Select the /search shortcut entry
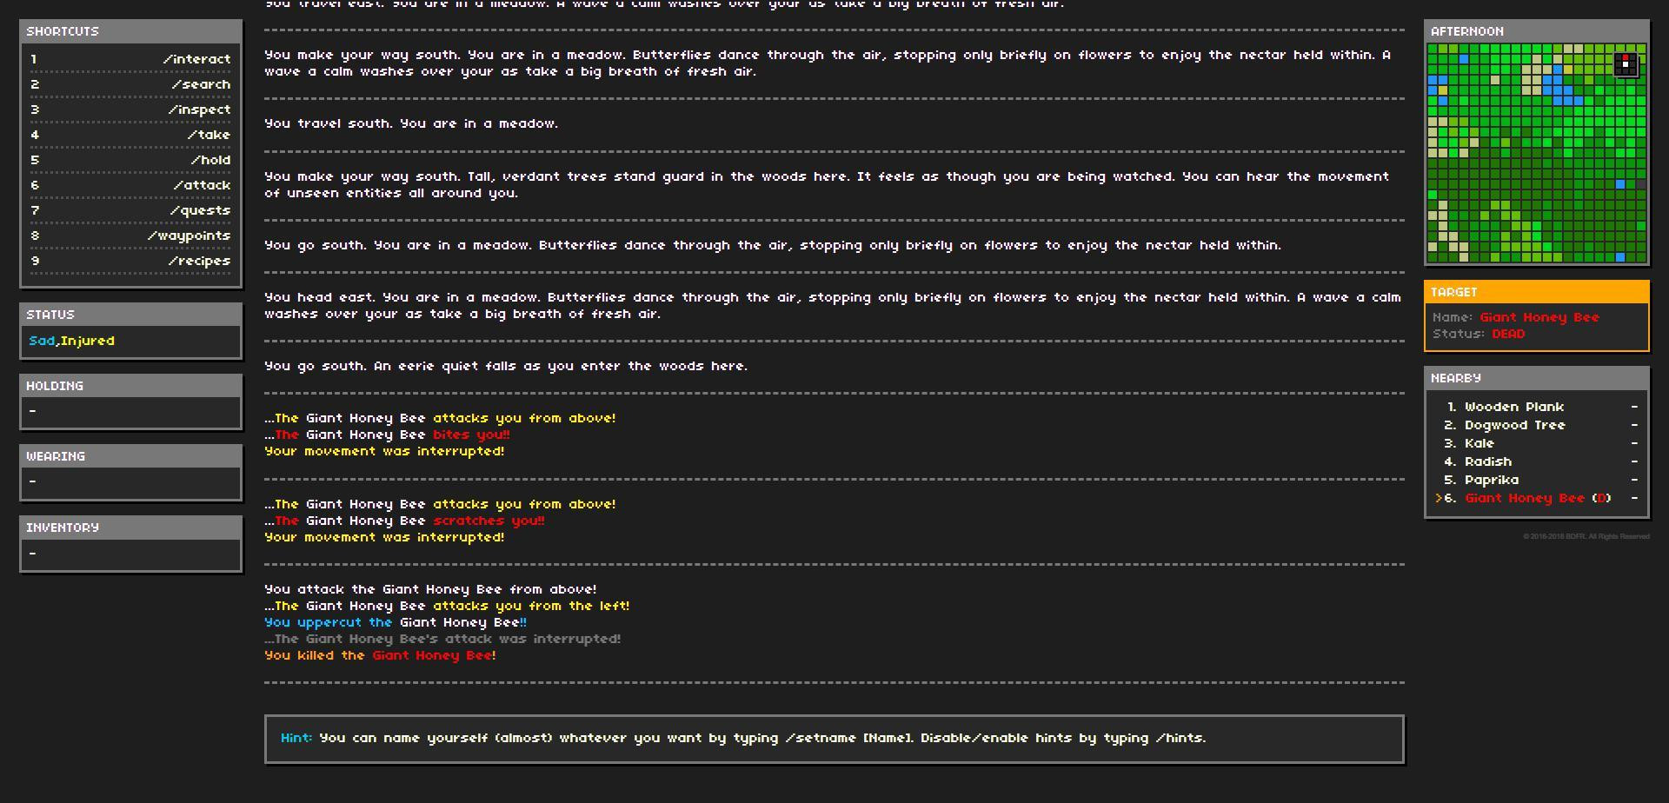1669x803 pixels. 130,84
